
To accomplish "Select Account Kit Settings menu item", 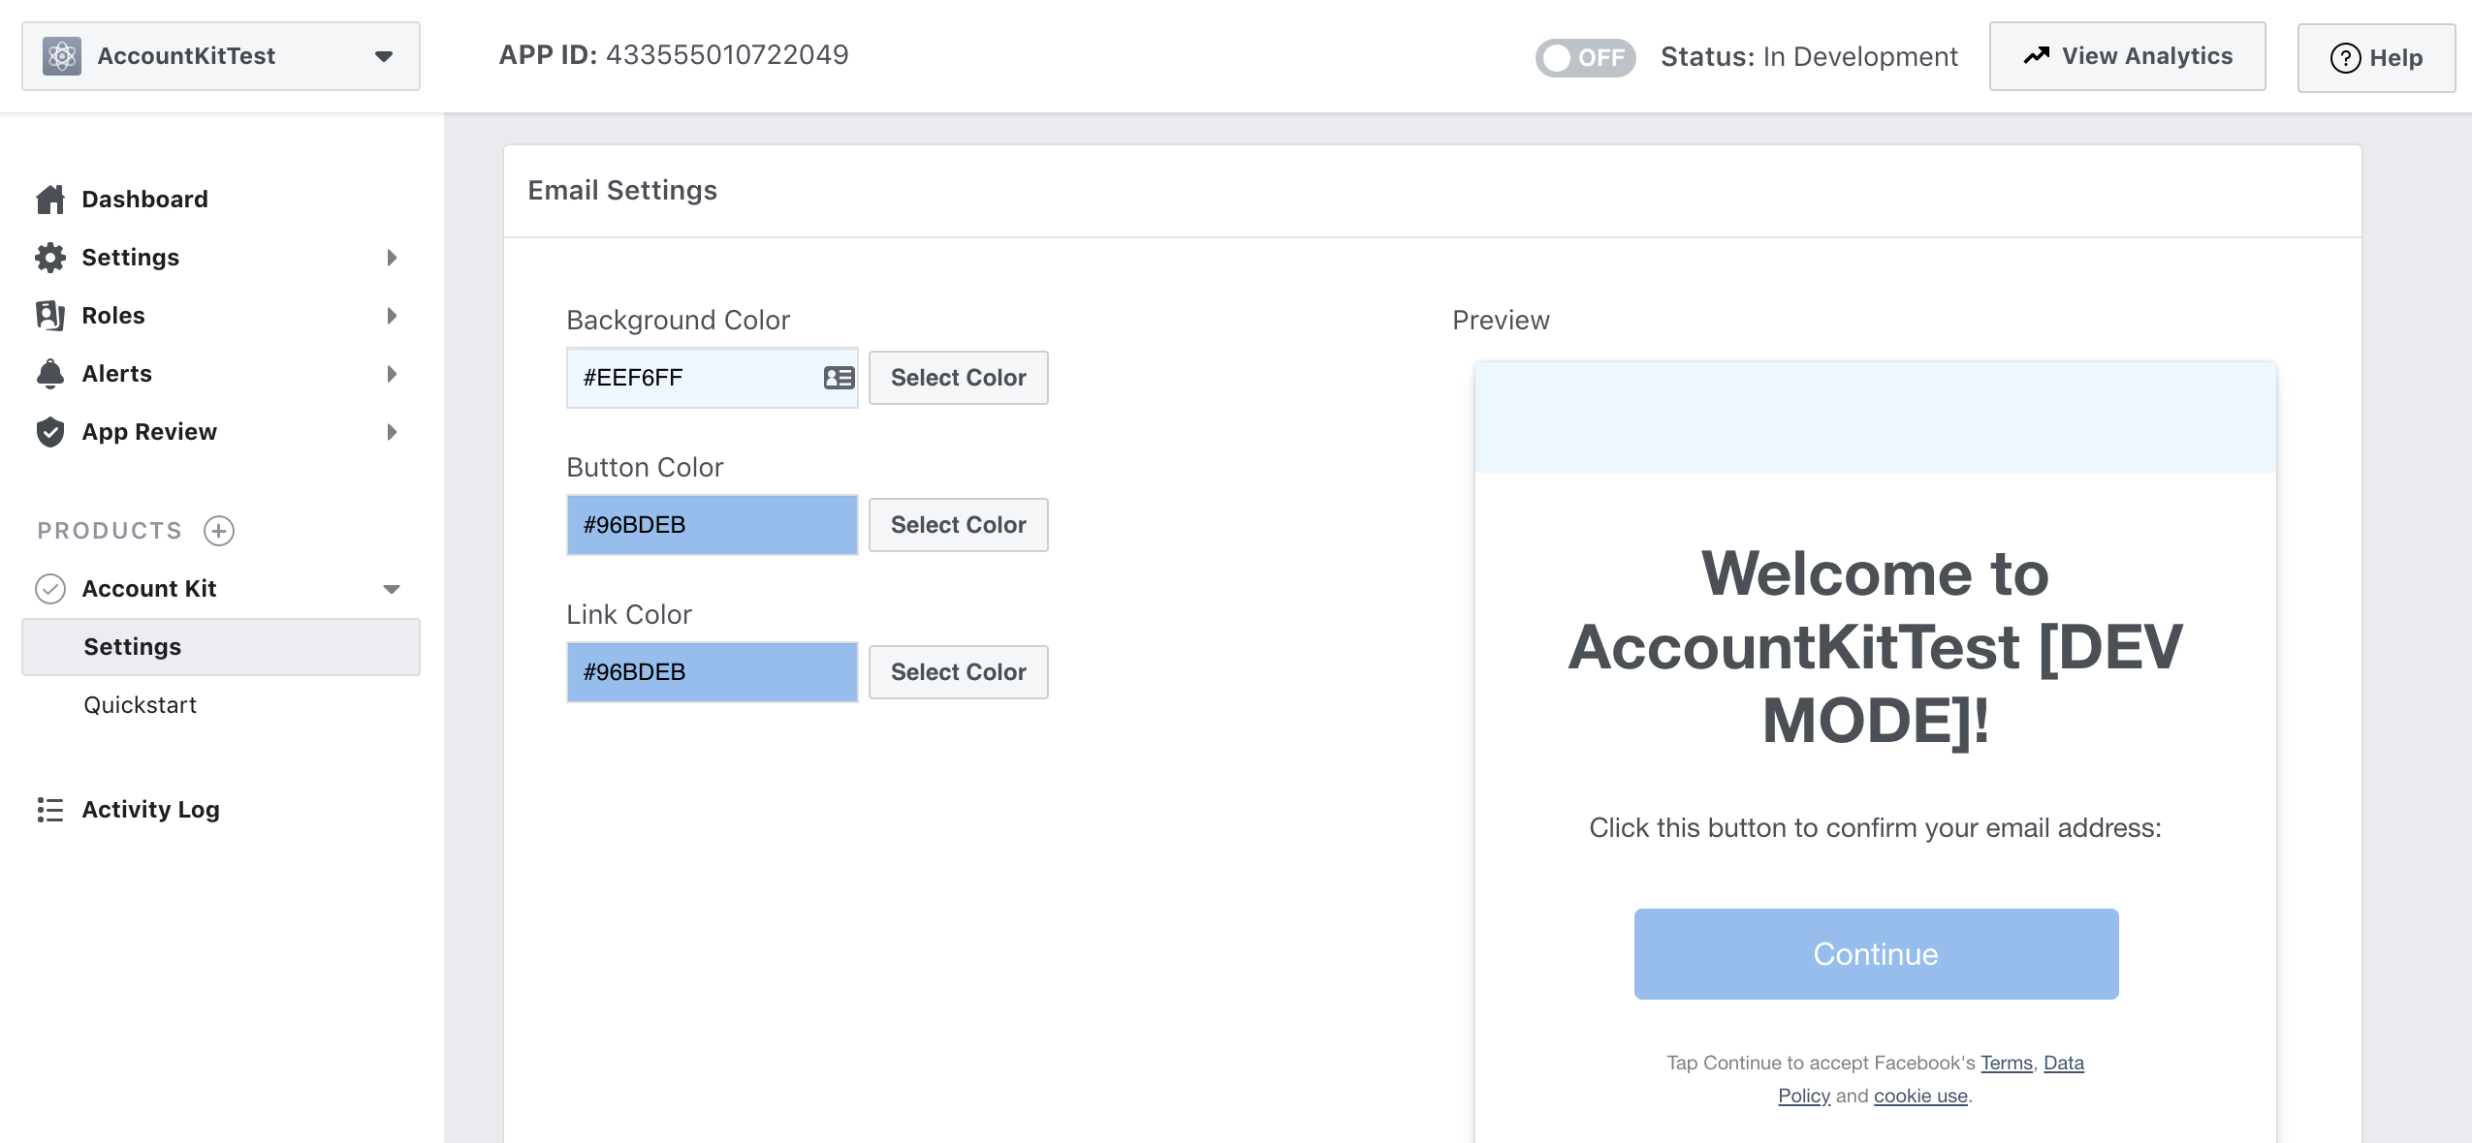I will pyautogui.click(x=133, y=647).
